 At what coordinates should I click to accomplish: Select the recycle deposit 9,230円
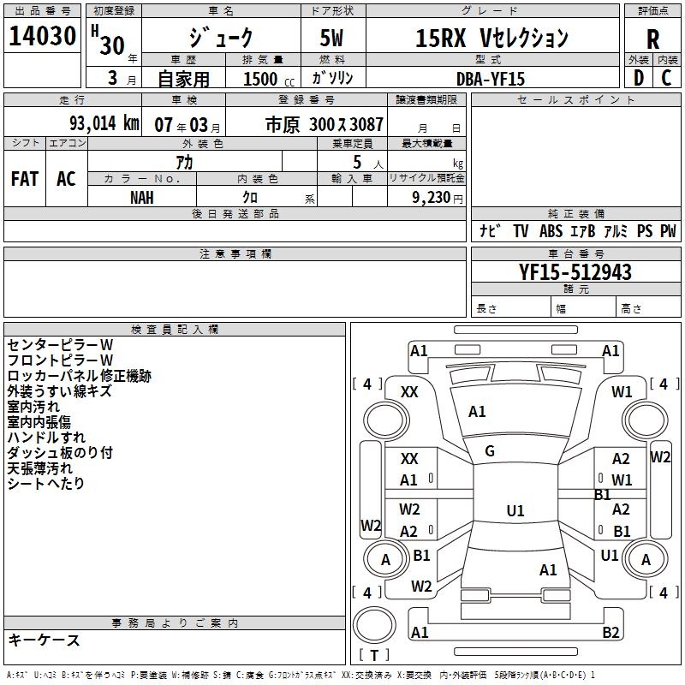click(x=438, y=198)
